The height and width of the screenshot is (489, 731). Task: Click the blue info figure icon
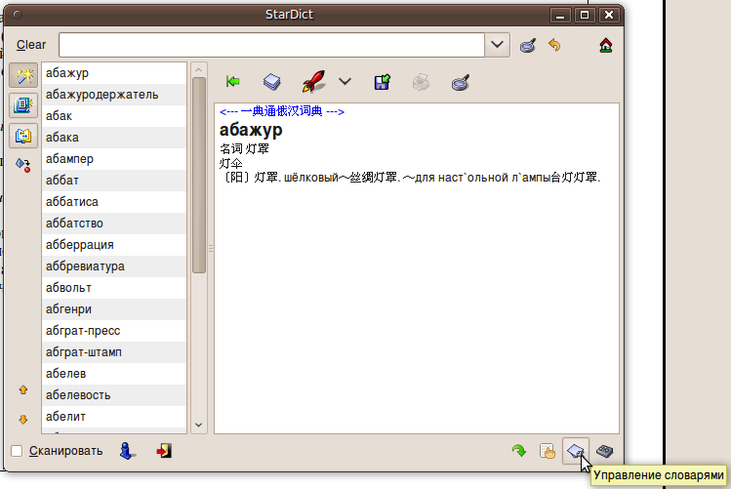coord(127,451)
